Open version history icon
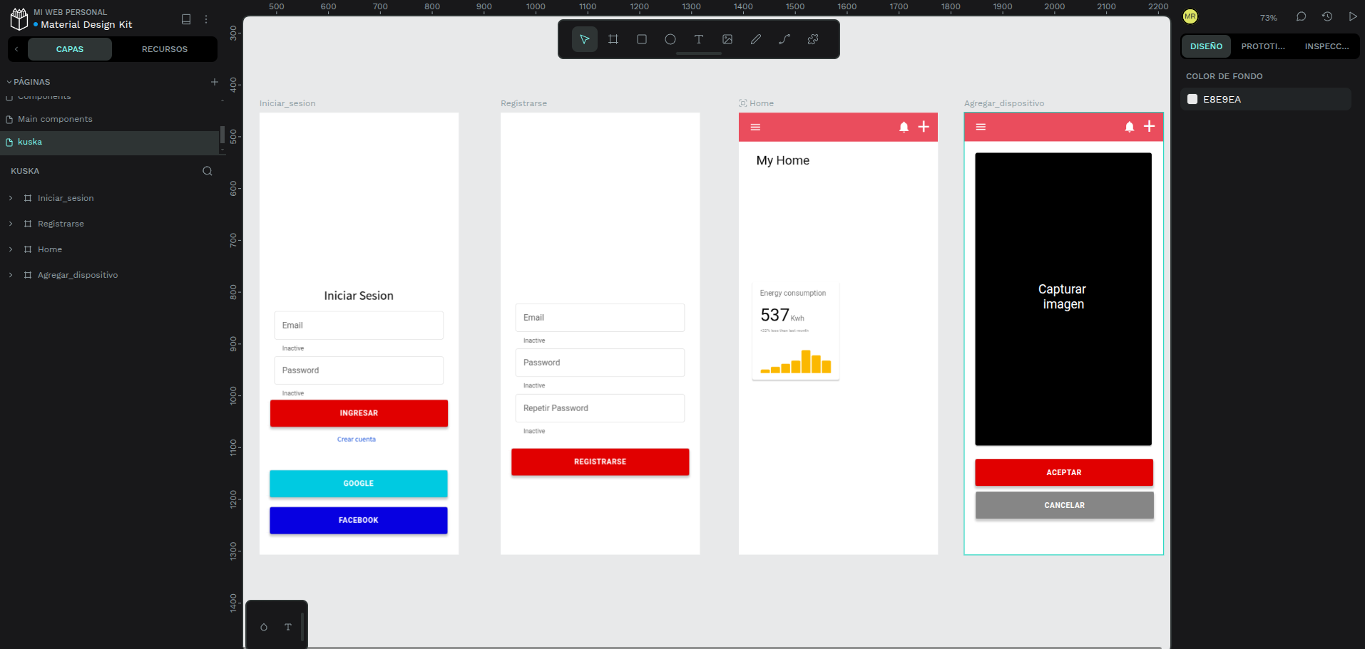Image resolution: width=1365 pixels, height=649 pixels. pyautogui.click(x=1326, y=16)
